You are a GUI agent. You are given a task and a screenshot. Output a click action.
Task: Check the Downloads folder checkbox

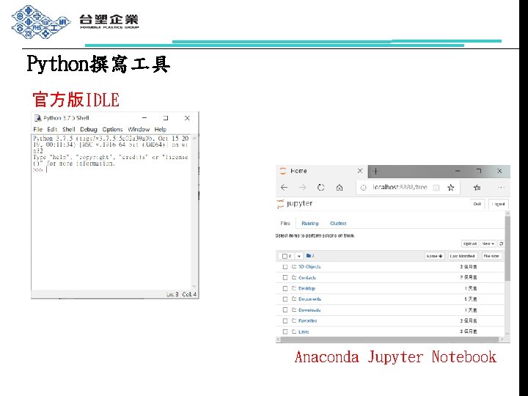285,309
